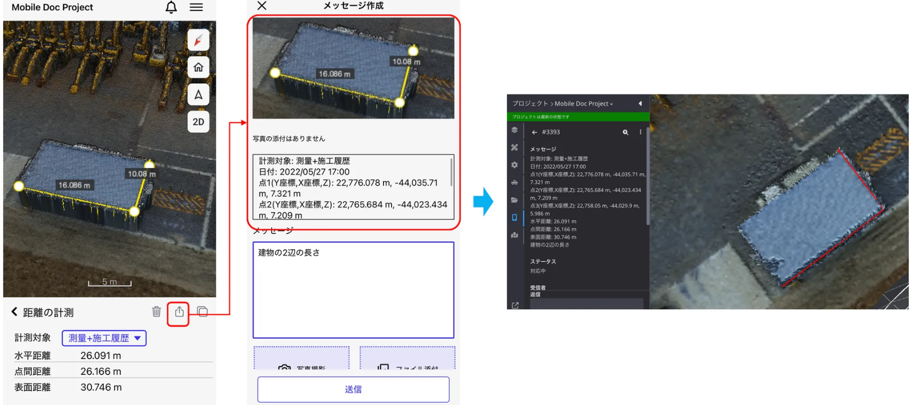Tap the 送信 send button
Screen dimensions: 911x405
pos(353,389)
